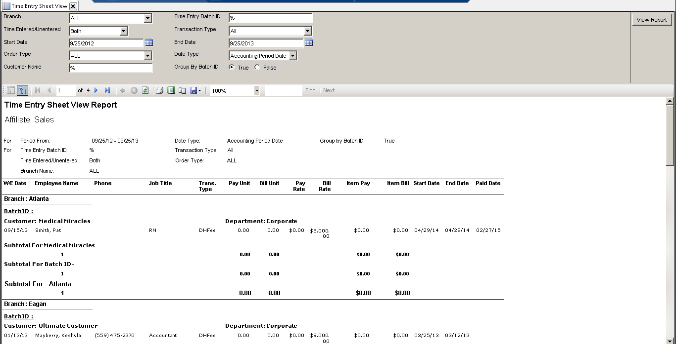Go to first report page

[x=38, y=90]
